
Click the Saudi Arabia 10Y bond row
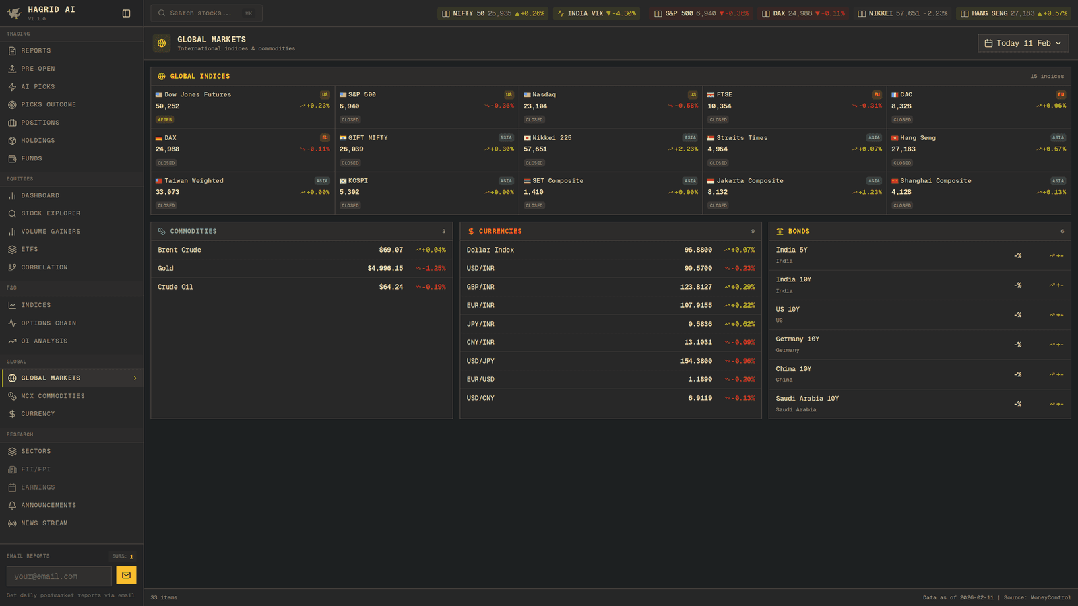point(920,404)
